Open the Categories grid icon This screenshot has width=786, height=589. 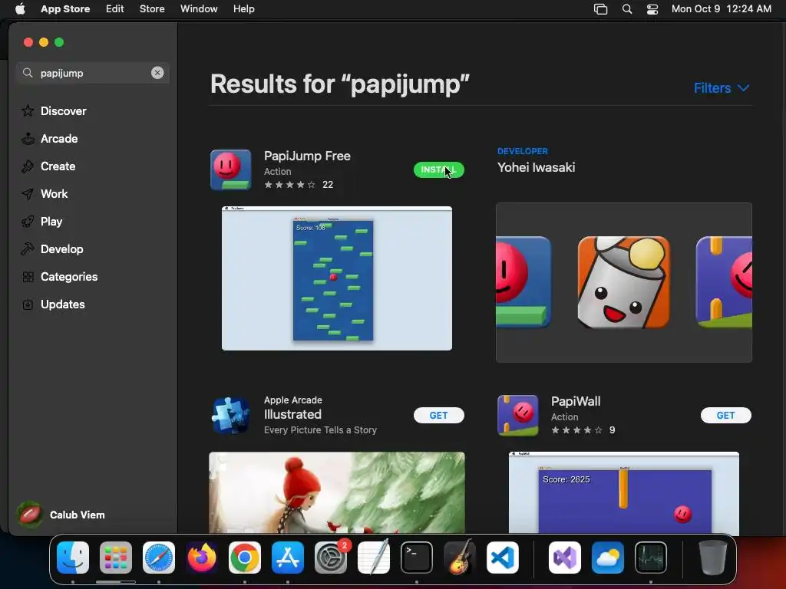click(28, 276)
